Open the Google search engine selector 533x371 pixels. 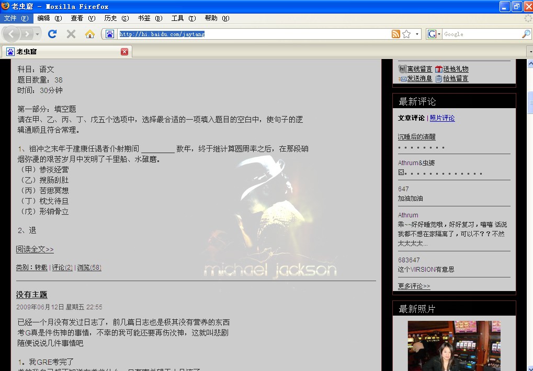pos(434,34)
